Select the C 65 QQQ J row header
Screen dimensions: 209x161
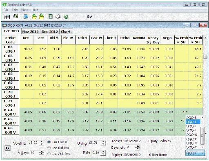(x=10, y=49)
